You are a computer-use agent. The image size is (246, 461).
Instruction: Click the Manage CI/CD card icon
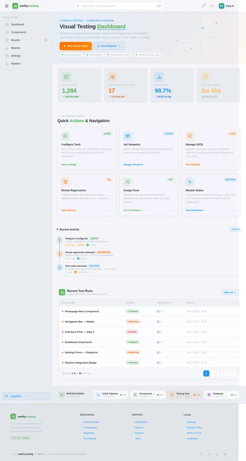(190, 136)
